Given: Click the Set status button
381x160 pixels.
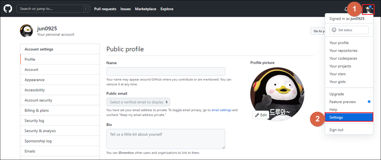Looking at the screenshot, I should [349, 30].
